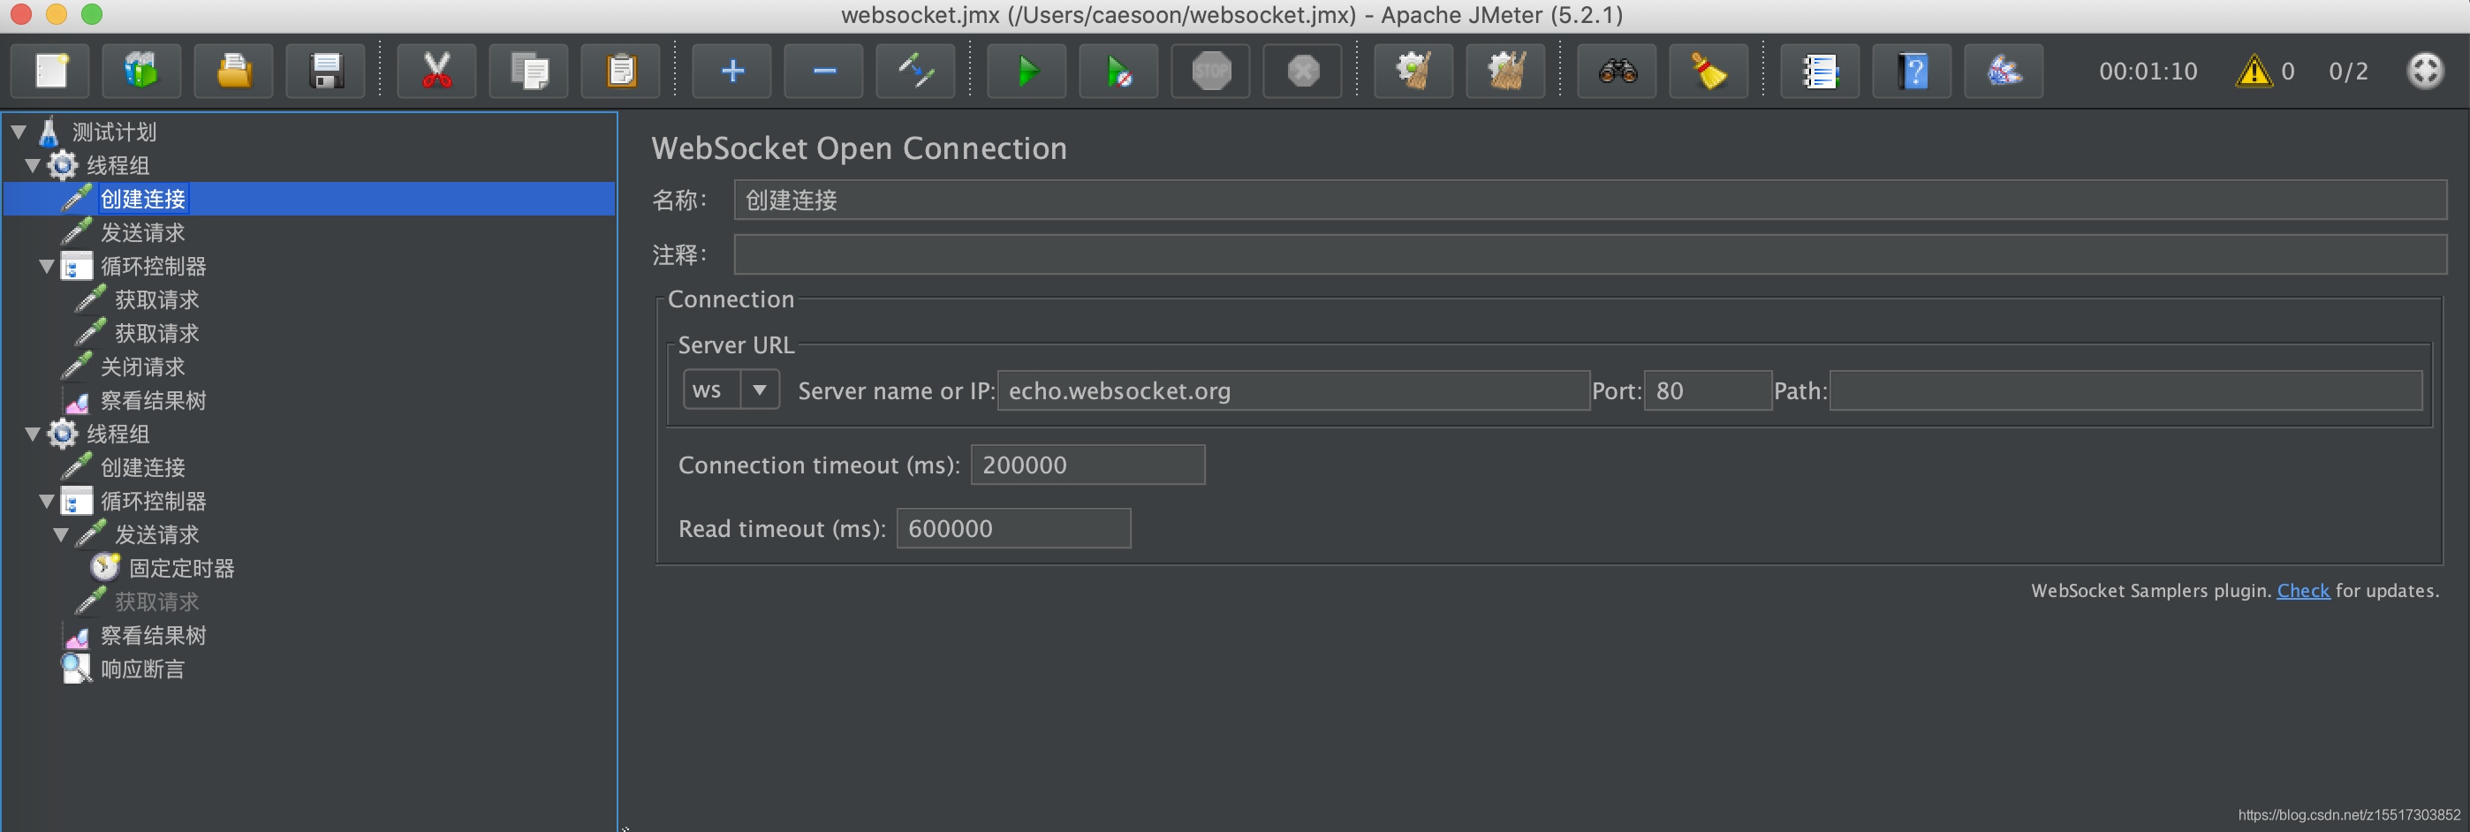
Task: Click the 0/2 active threads counter
Action: [x=2348, y=71]
